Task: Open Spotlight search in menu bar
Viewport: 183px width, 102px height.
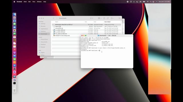Action: coord(151,2)
